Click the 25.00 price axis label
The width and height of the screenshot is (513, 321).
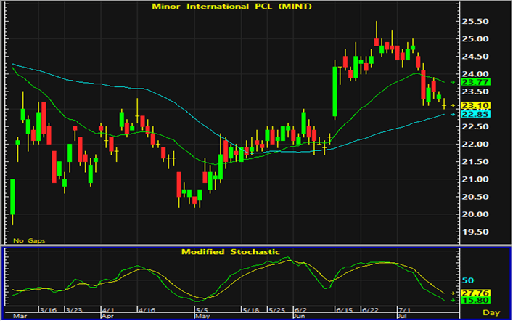[x=475, y=39]
